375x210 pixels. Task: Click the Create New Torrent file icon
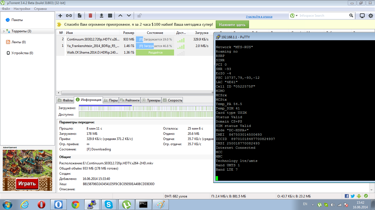click(x=80, y=16)
